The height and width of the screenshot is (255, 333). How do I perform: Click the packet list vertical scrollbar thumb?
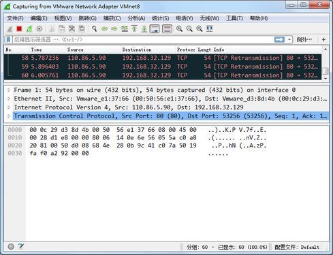325,71
